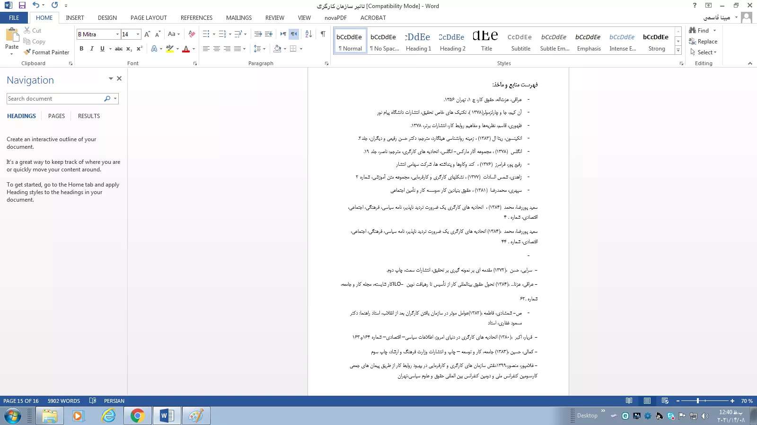Open Word Help question mark

(695, 6)
